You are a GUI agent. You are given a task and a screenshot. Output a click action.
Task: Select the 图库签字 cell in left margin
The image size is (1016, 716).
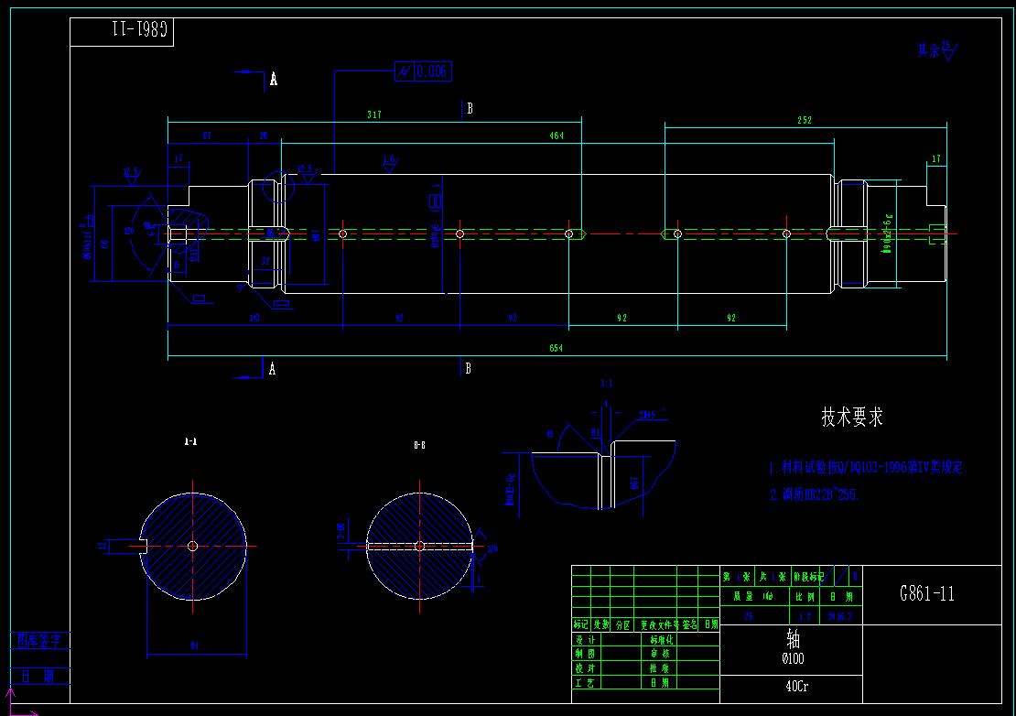pos(39,641)
